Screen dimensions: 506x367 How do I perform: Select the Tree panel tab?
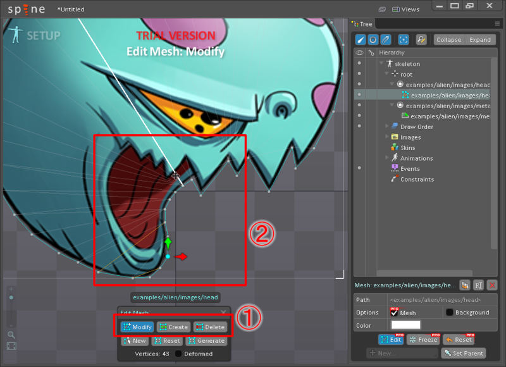pyautogui.click(x=362, y=24)
